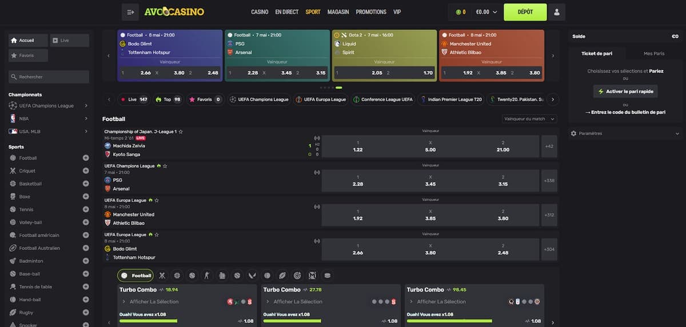The image size is (686, 327).
Task: Open the user profile icon
Action: (x=557, y=12)
